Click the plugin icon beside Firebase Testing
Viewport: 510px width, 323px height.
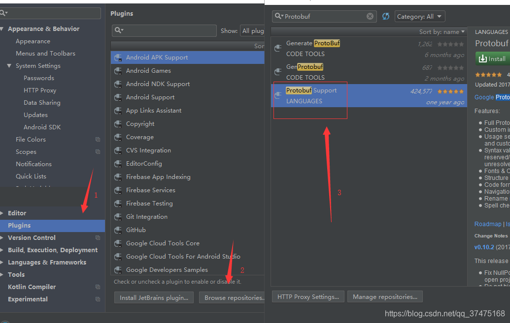coord(118,204)
